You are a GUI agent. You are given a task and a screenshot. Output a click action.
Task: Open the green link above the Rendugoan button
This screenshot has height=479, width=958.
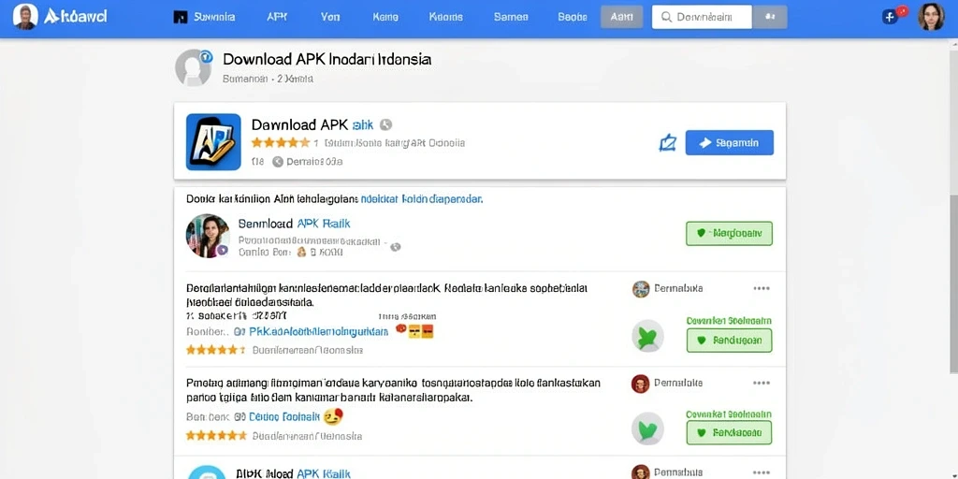point(728,321)
